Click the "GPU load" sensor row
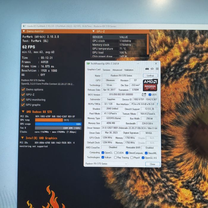 (119, 53)
